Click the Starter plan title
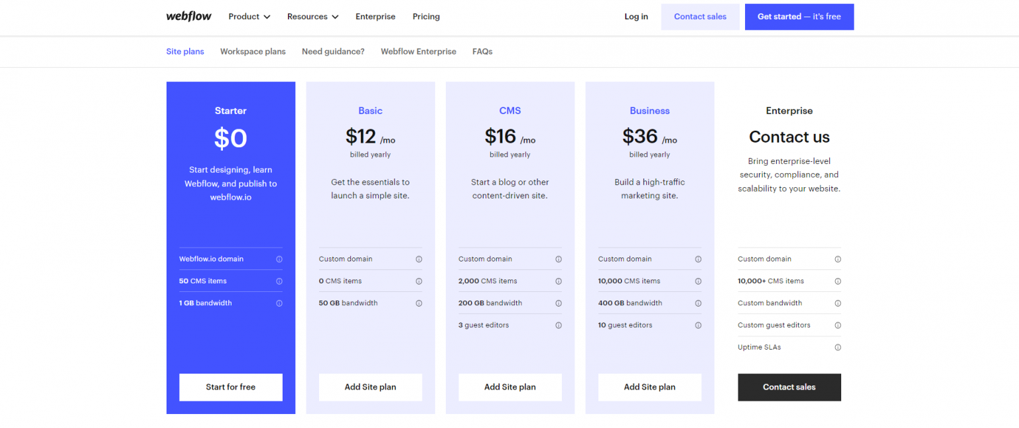The height and width of the screenshot is (428, 1019). tap(231, 111)
